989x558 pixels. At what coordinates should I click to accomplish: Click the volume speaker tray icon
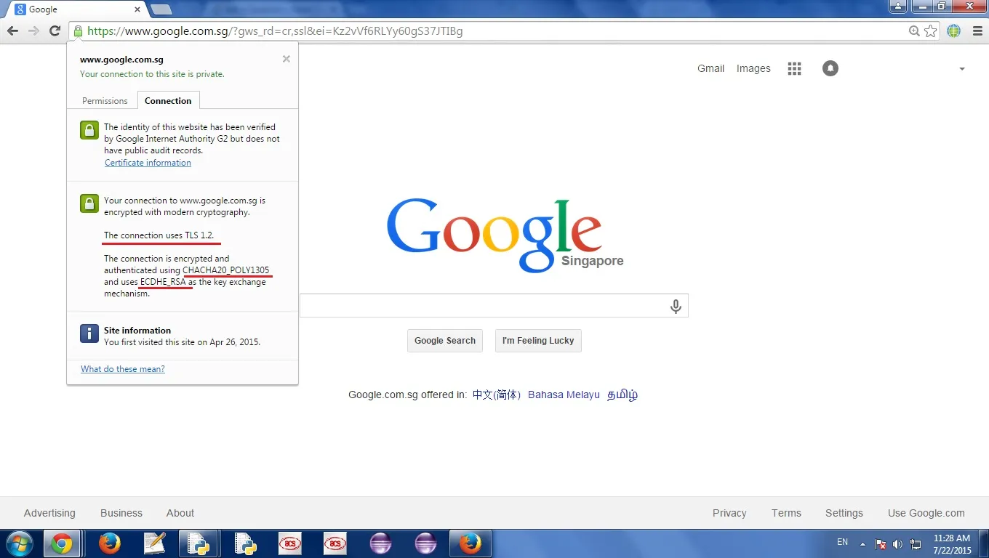(x=898, y=543)
